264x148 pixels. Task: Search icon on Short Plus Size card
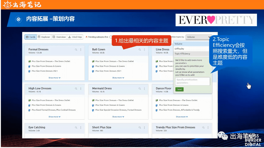click(140, 128)
